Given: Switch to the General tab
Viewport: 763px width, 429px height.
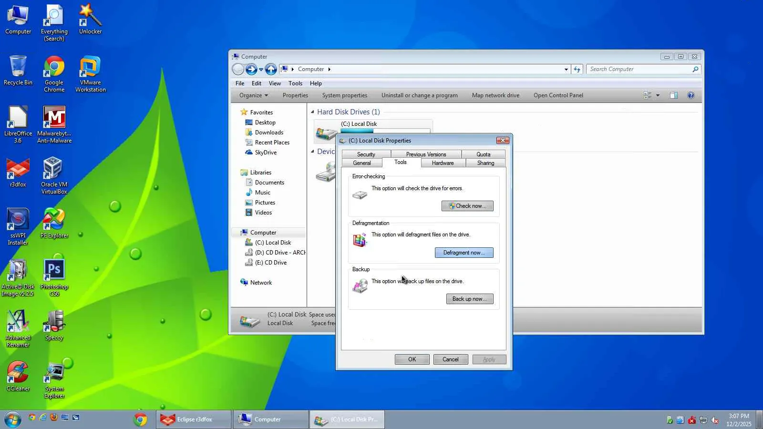Looking at the screenshot, I should click(362, 163).
